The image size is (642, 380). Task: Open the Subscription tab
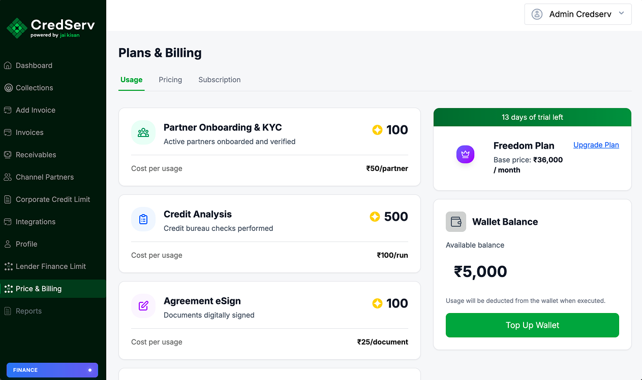tap(220, 80)
